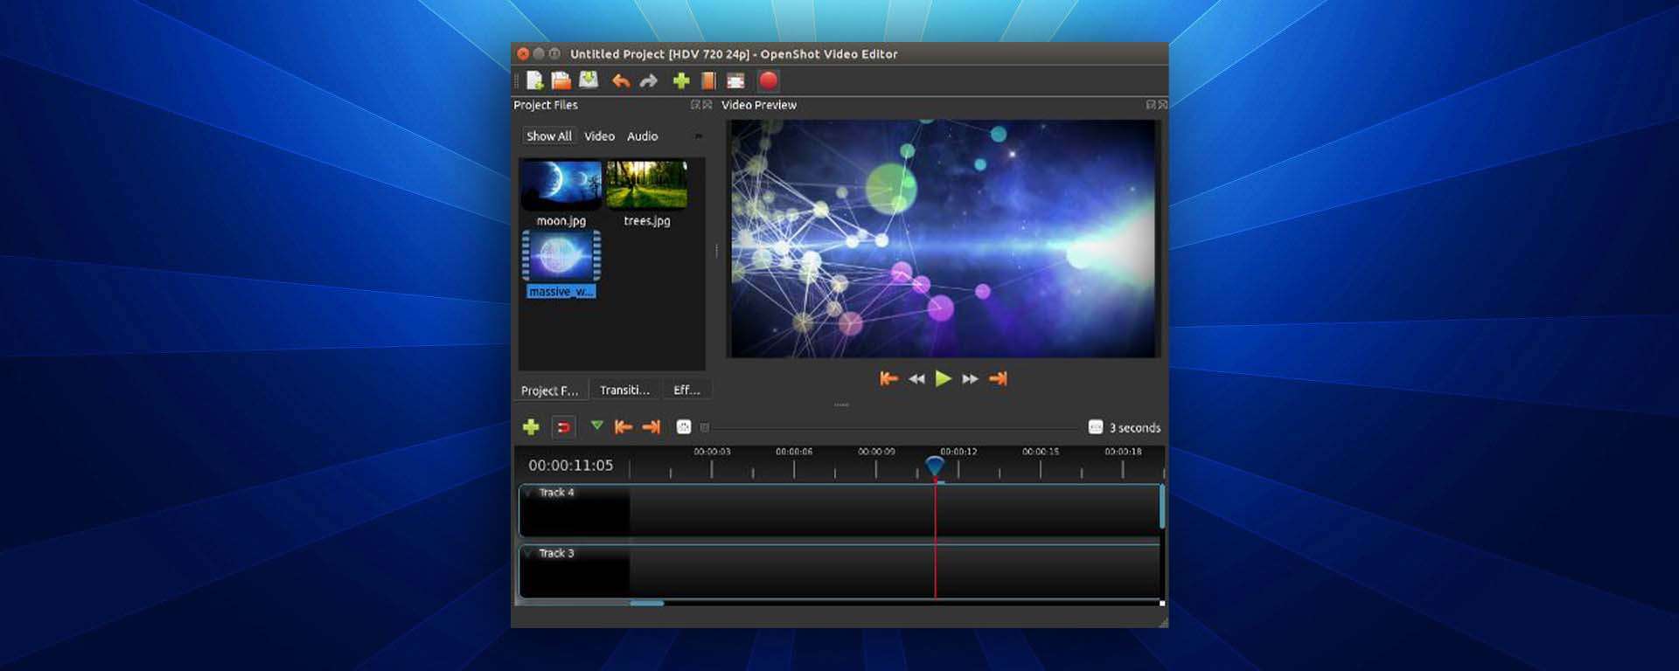Image resolution: width=1679 pixels, height=671 pixels.
Task: Export video with the red circle button
Action: point(768,80)
